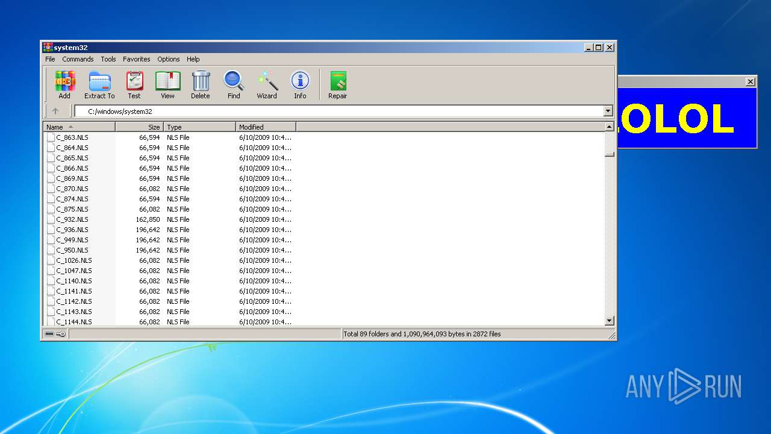Select file C_870.NLS
Viewport: 771px width, 434px height.
tap(72, 189)
